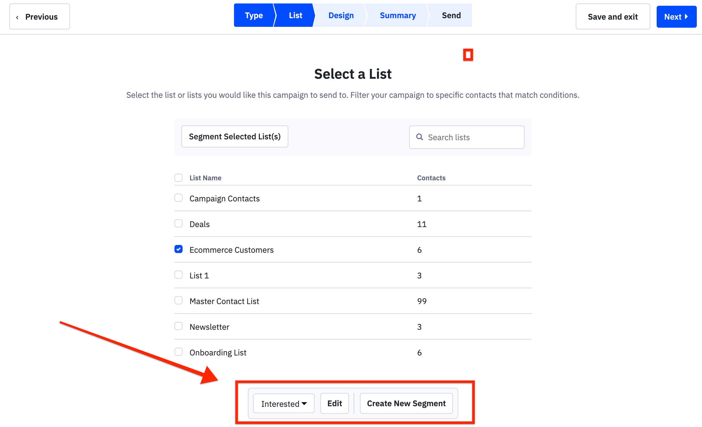Click the Design tab in the stepper
This screenshot has width=702, height=427.
[341, 16]
